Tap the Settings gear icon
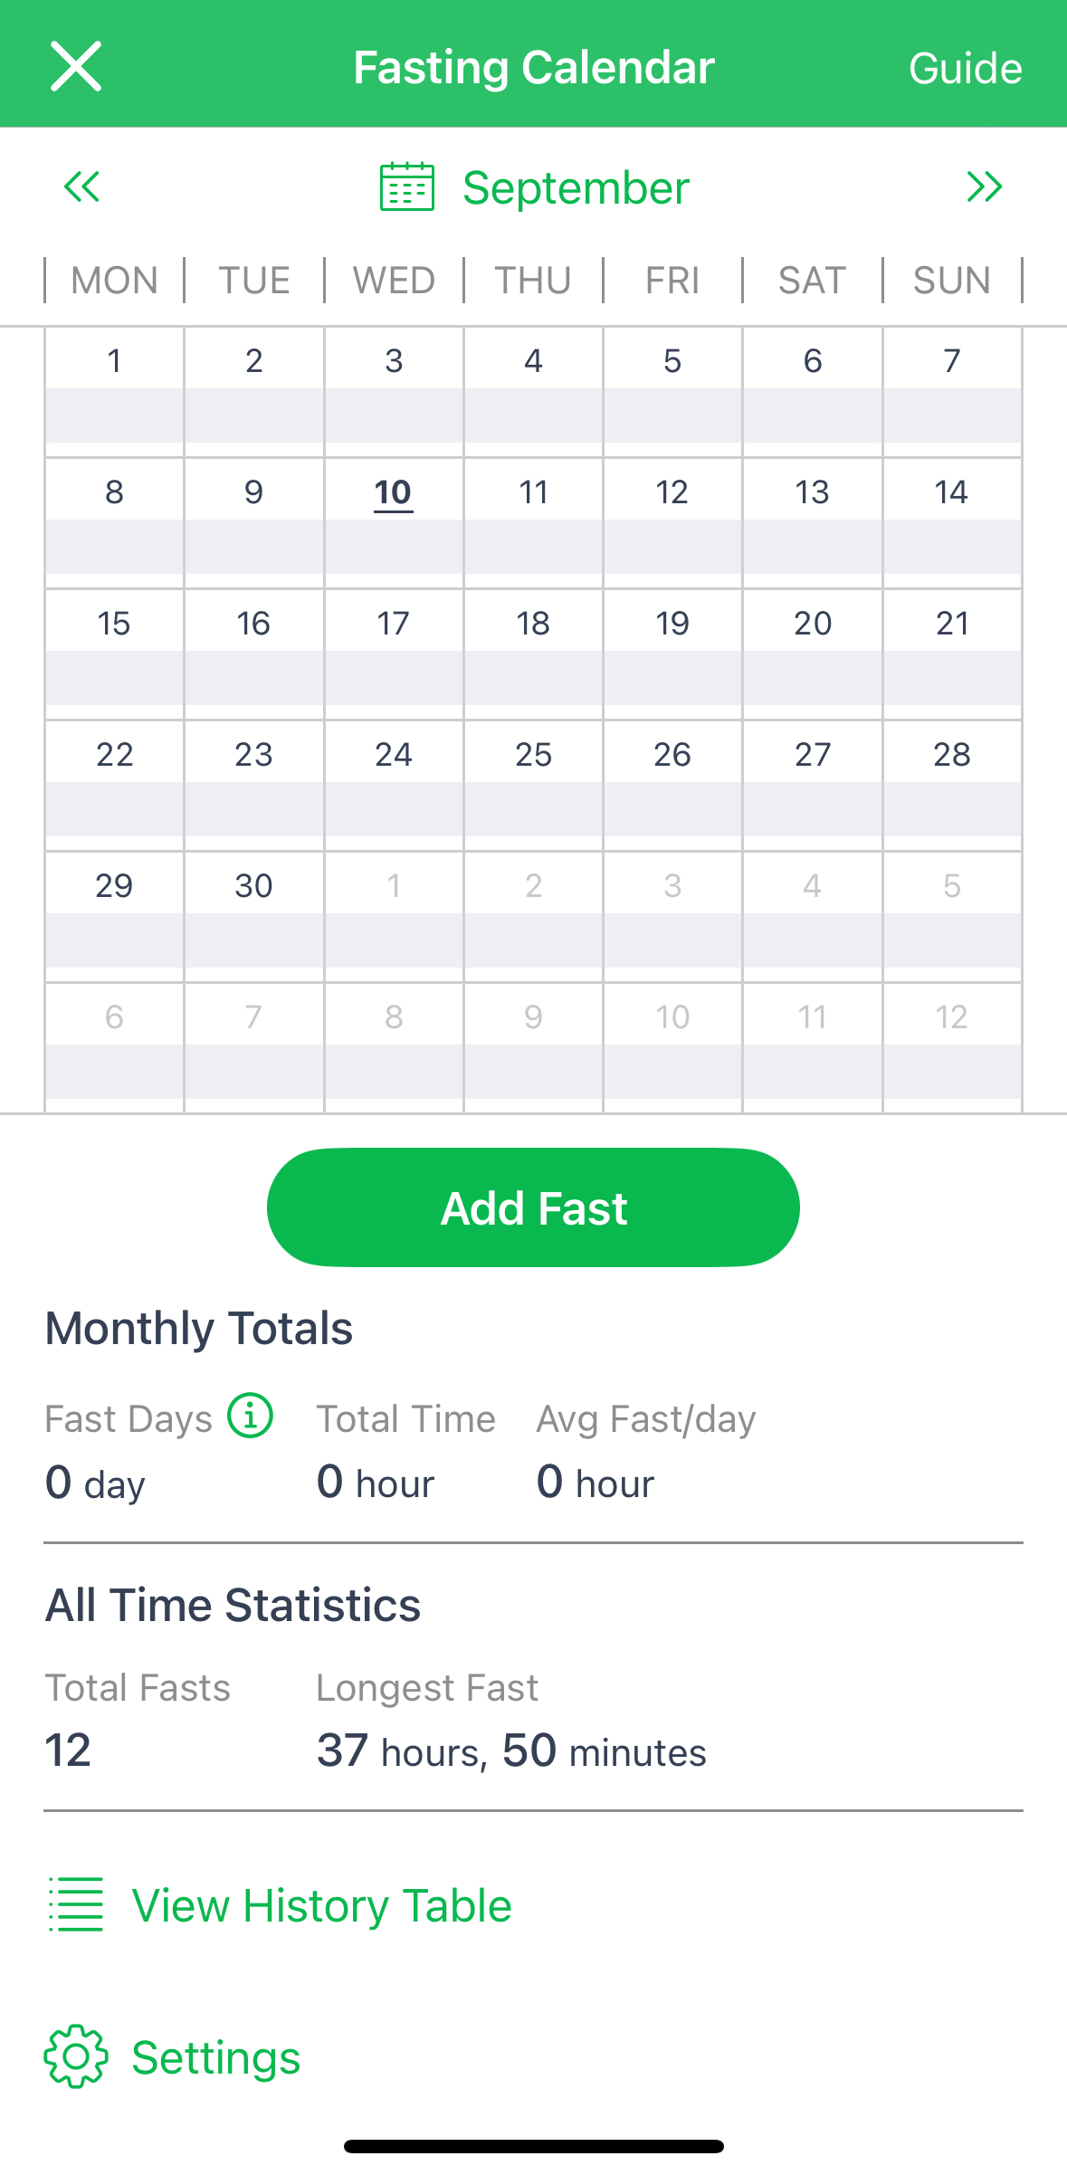1067x2175 pixels. click(76, 2056)
